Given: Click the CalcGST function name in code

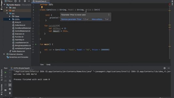Looking at the screenshot, I should [x=52, y=26].
